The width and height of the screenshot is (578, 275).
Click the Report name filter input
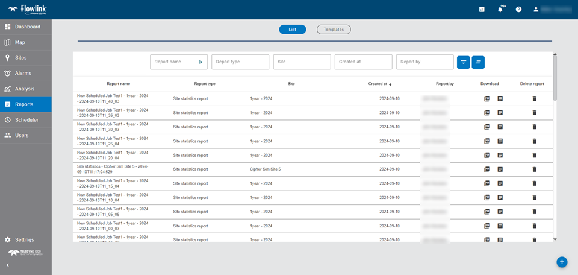tap(175, 62)
